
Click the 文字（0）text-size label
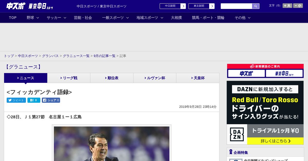(x=275, y=5)
